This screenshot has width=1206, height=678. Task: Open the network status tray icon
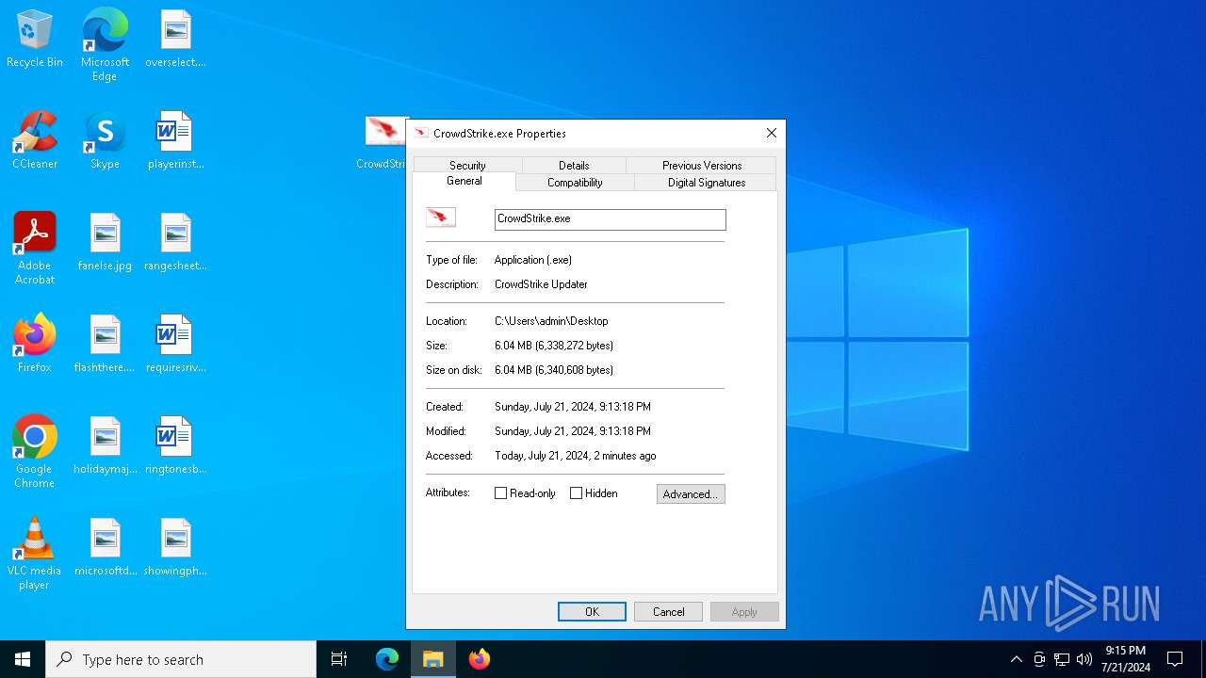pos(1062,659)
